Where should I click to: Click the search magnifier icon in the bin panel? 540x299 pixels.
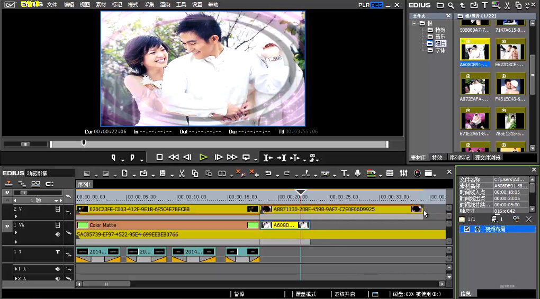click(x=451, y=5)
